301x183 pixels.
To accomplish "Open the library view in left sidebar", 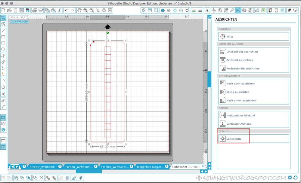I will (x=3, y=124).
